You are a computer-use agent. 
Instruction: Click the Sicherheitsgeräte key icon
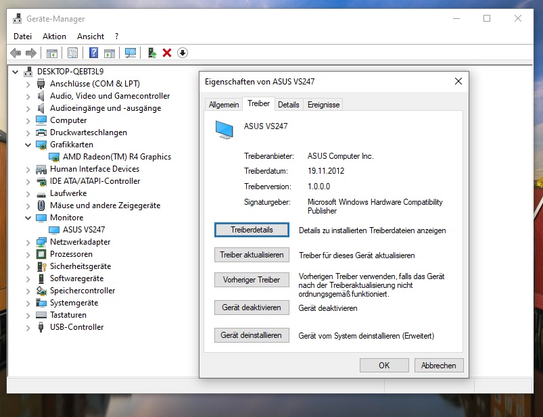click(x=41, y=266)
